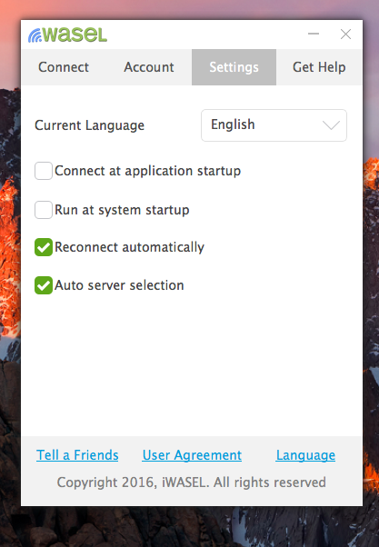Disable Auto server selection checkbox
The image size is (379, 547).
click(44, 285)
